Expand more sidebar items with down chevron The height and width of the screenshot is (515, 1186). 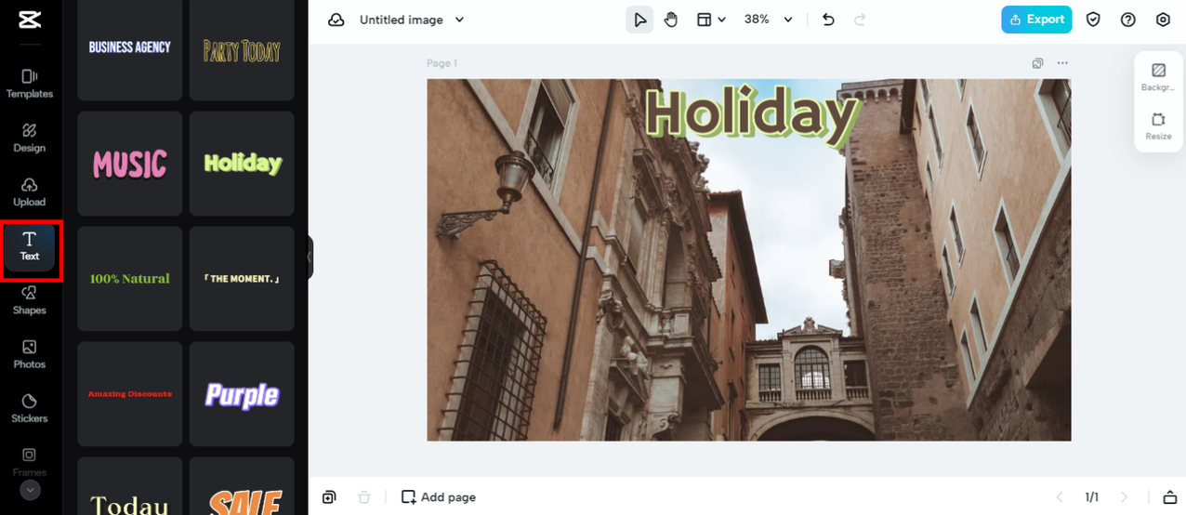[x=31, y=490]
